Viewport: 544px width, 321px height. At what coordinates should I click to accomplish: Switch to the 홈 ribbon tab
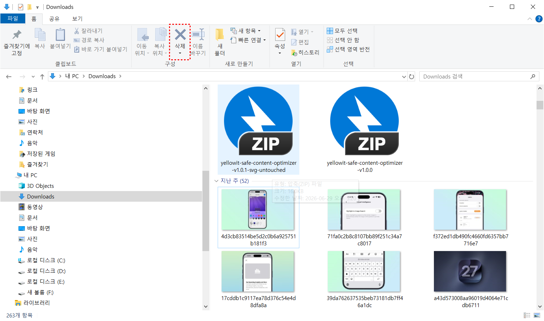click(34, 19)
